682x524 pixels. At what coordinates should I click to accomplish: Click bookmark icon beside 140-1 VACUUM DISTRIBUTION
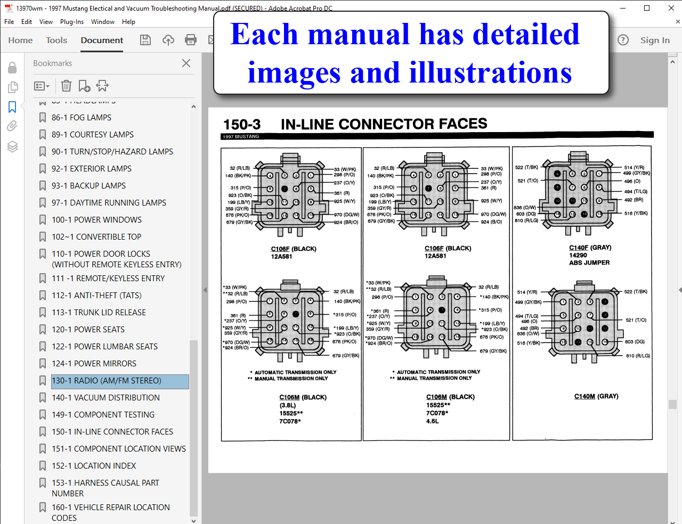pos(43,398)
